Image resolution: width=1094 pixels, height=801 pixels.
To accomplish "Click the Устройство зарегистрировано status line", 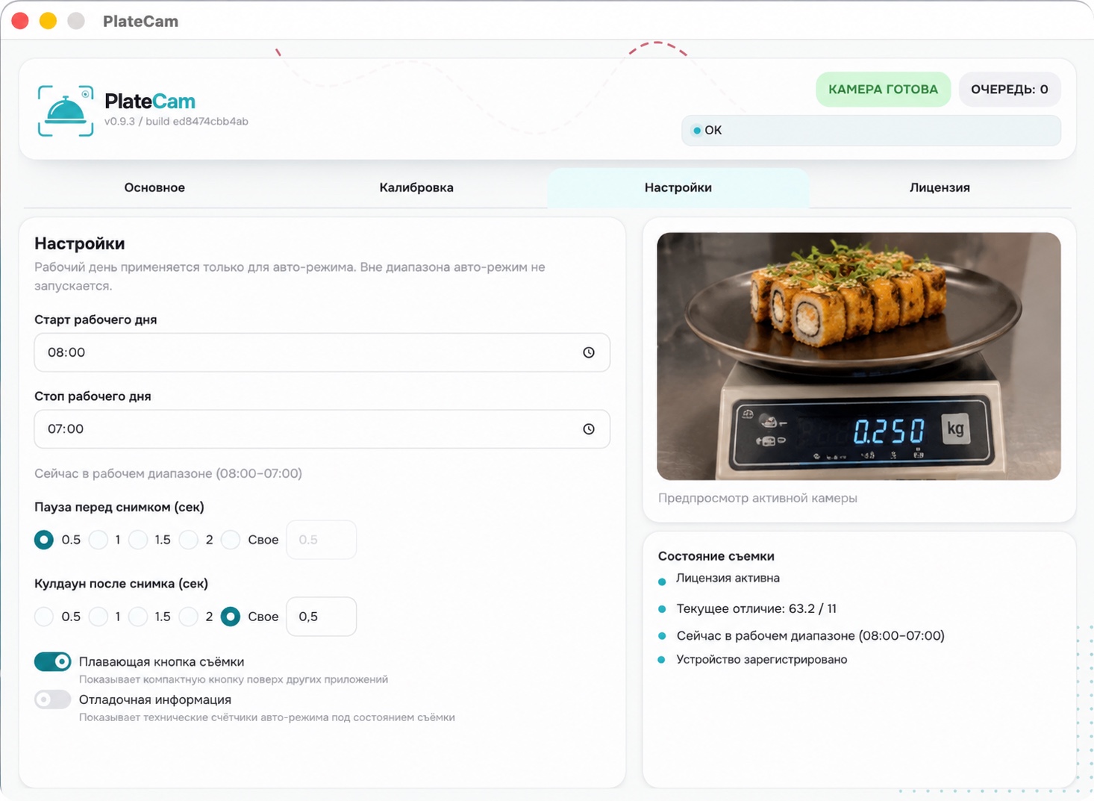I will [762, 660].
